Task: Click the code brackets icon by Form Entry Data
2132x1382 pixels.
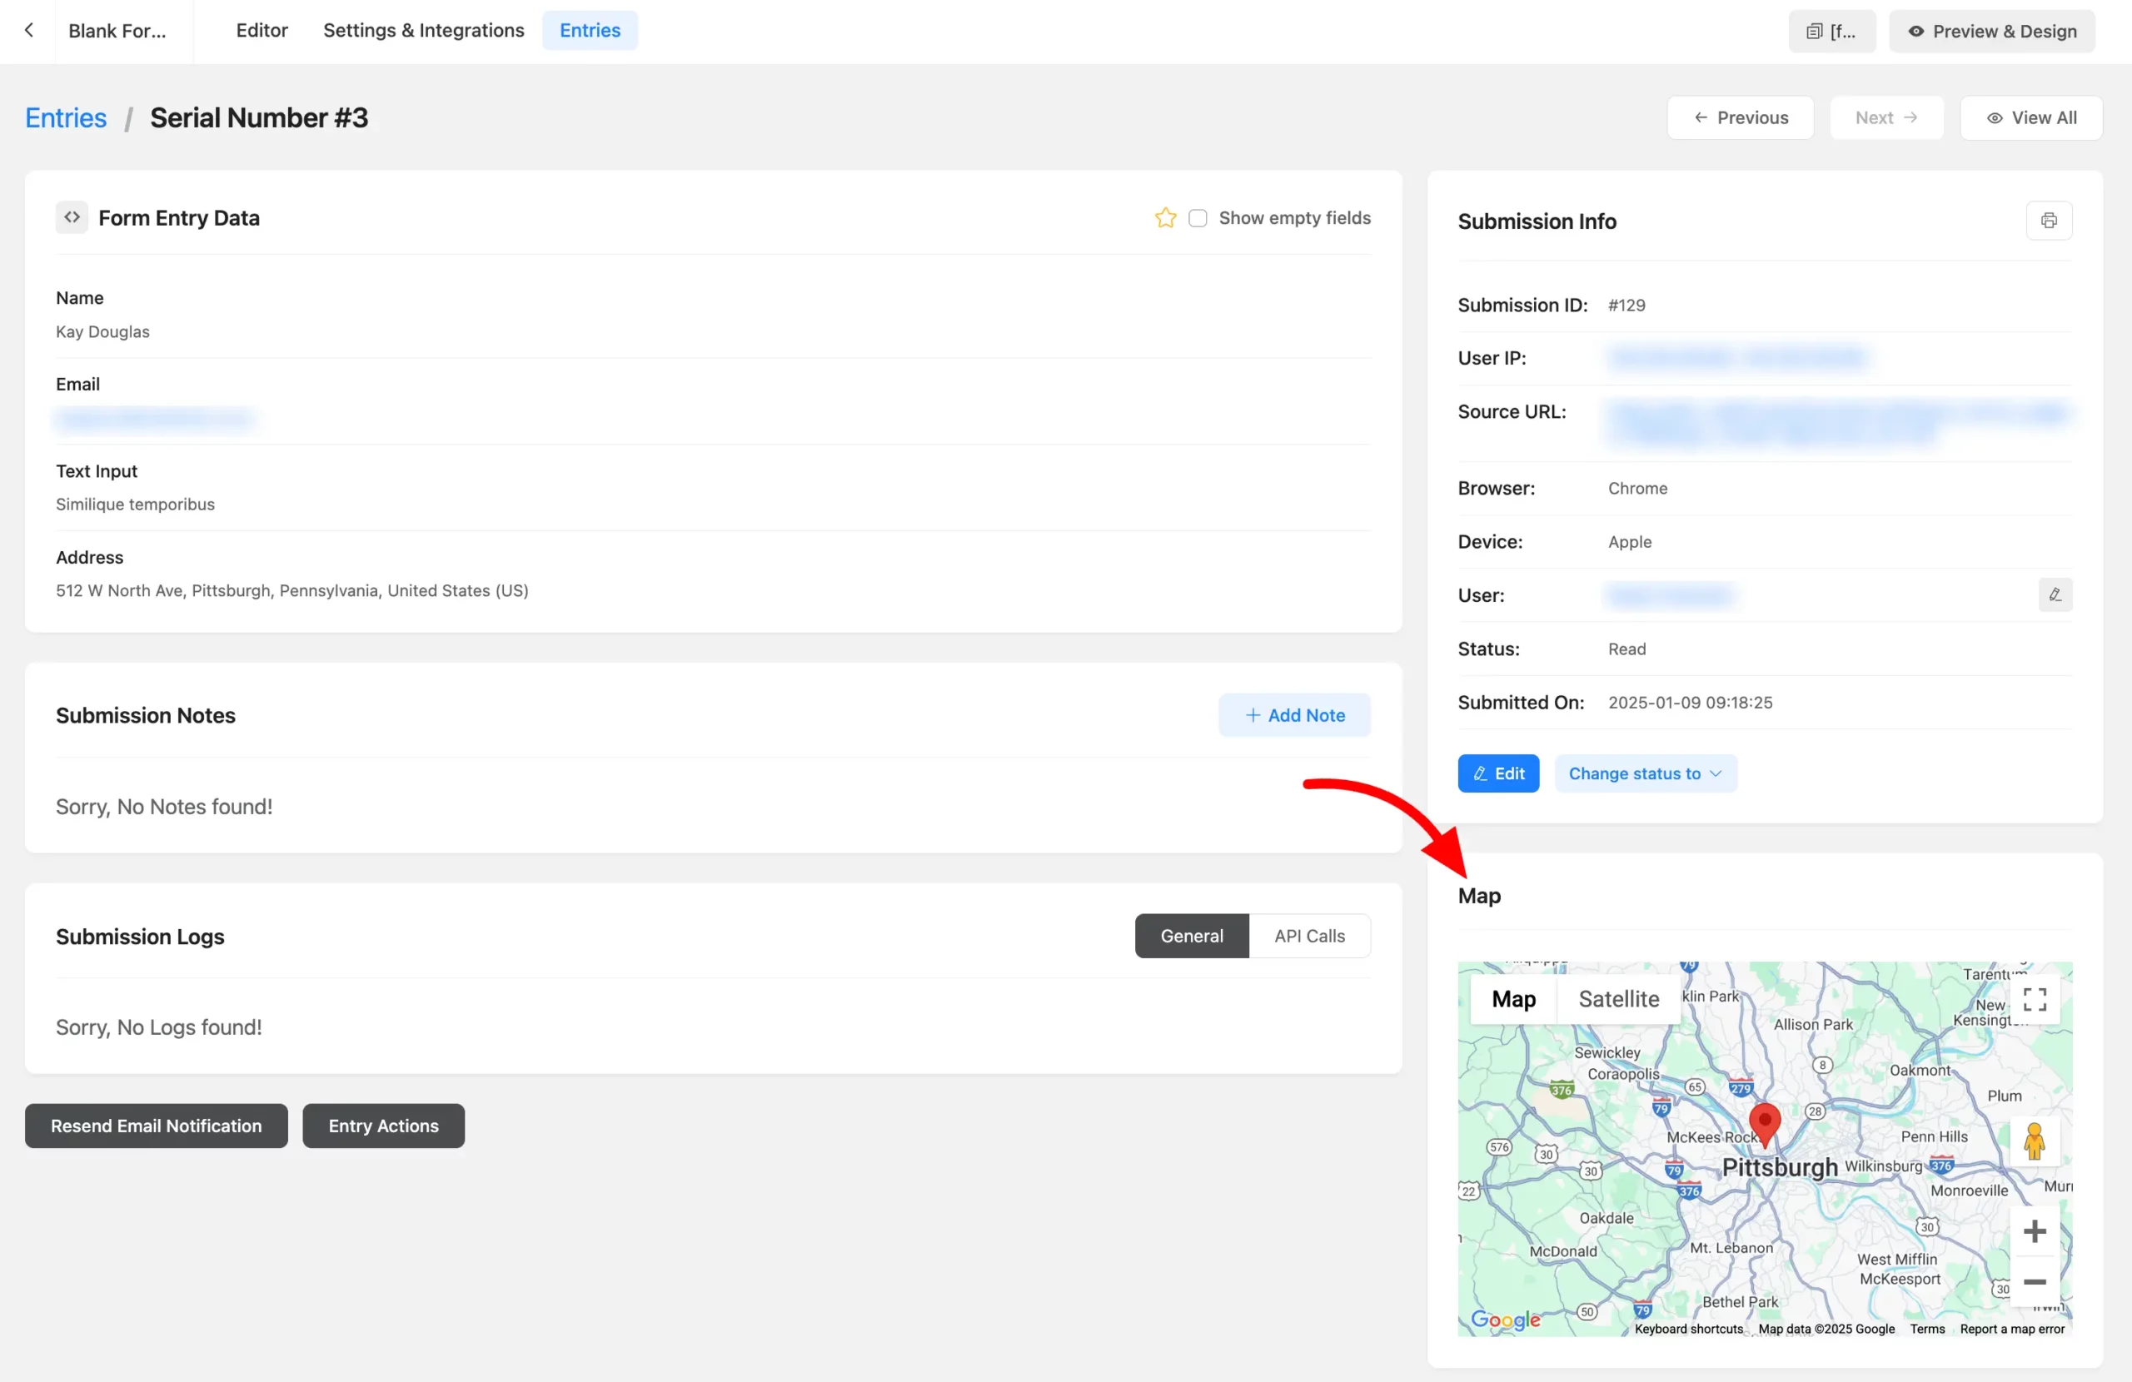Action: [72, 217]
